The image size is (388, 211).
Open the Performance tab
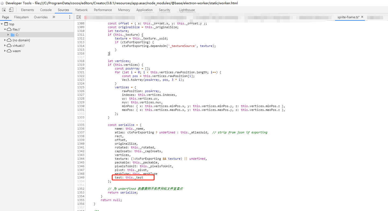103,10
